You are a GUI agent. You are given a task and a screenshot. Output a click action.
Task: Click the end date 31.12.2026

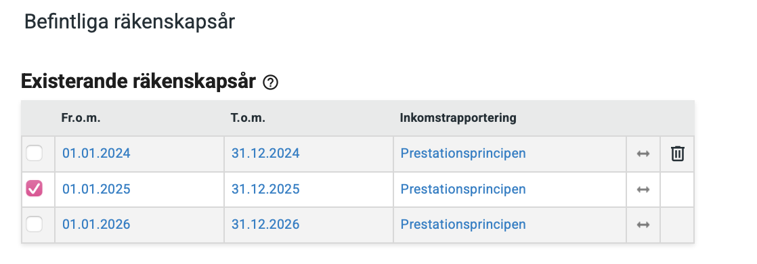(x=265, y=225)
